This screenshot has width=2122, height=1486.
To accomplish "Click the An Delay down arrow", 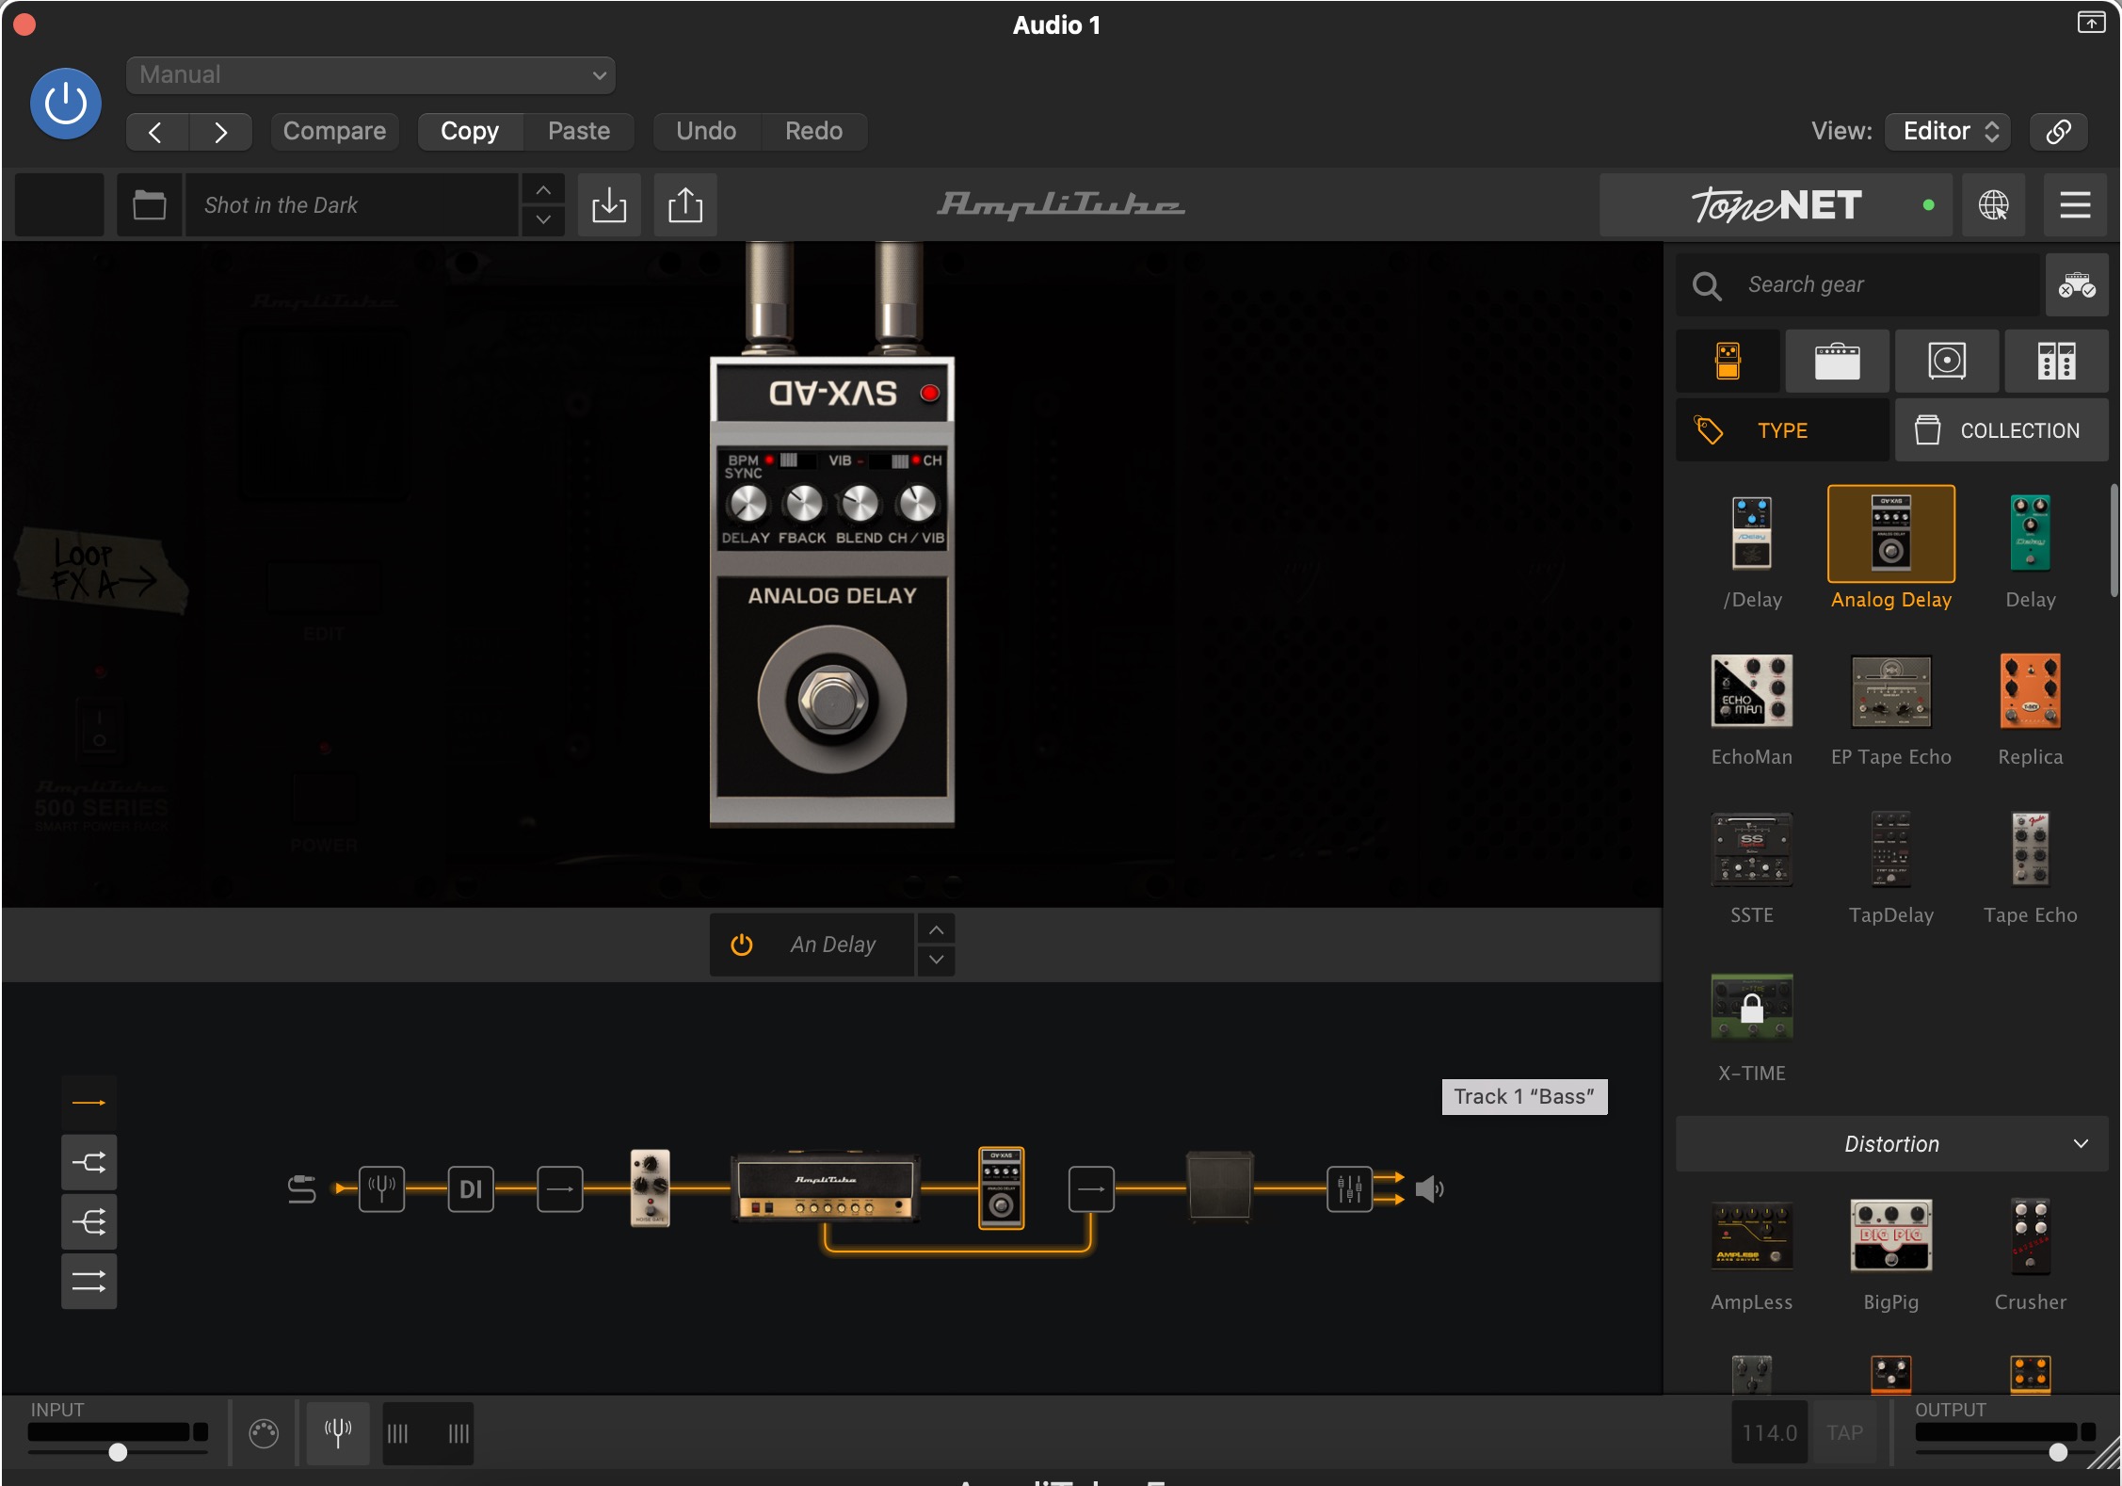I will tap(936, 960).
